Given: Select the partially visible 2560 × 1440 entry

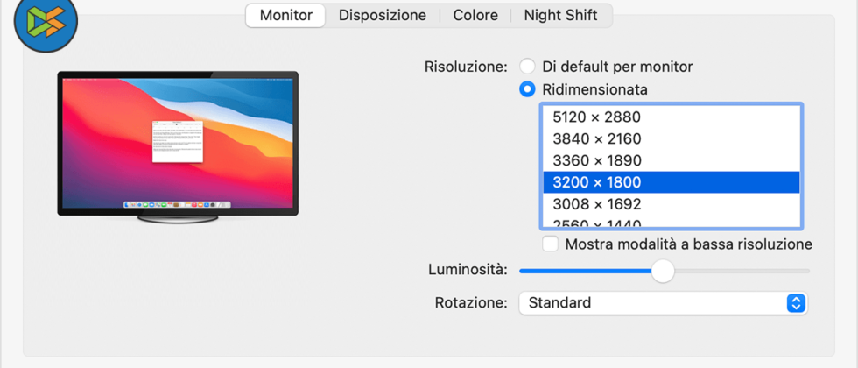Looking at the screenshot, I should [597, 223].
